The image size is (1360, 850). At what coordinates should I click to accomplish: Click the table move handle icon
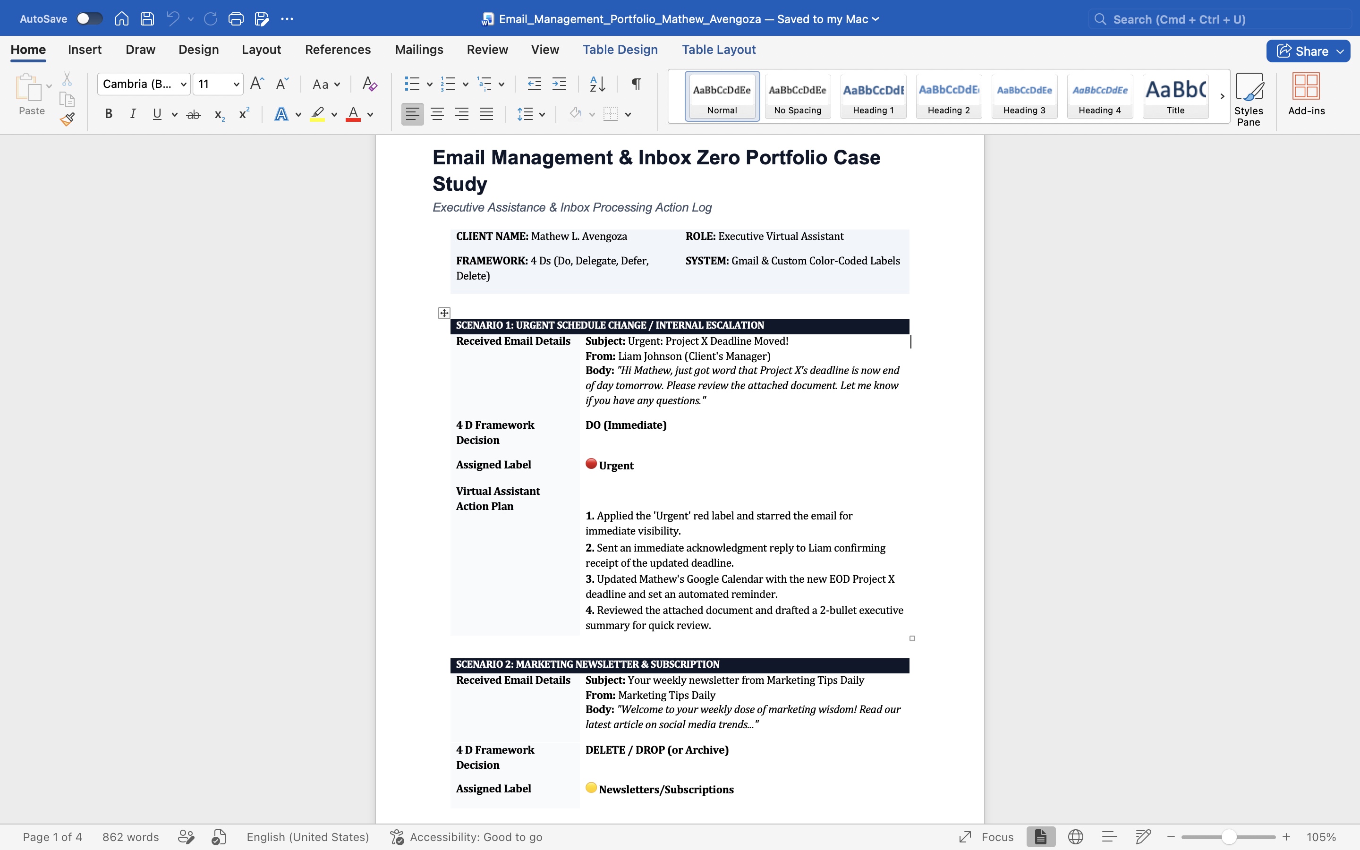tap(444, 313)
